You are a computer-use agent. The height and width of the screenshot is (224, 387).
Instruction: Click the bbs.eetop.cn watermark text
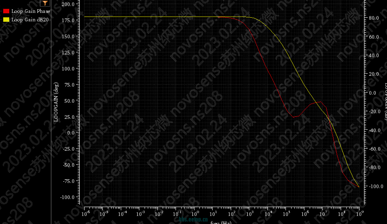(x=193, y=220)
